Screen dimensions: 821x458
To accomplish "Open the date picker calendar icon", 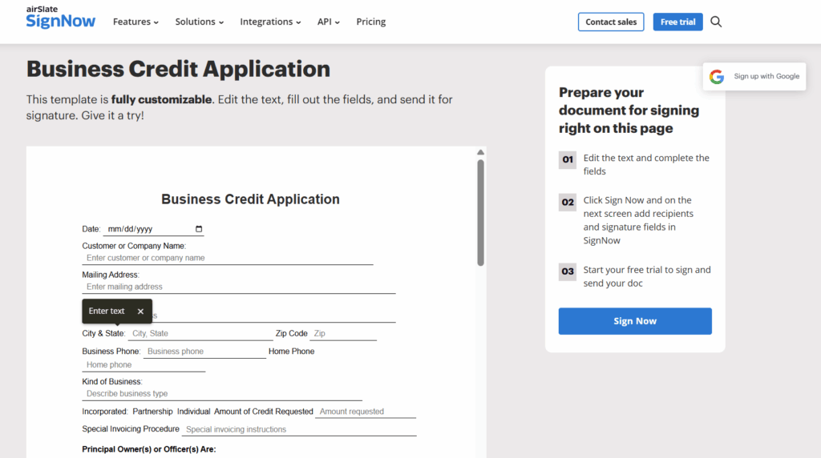I will [199, 229].
